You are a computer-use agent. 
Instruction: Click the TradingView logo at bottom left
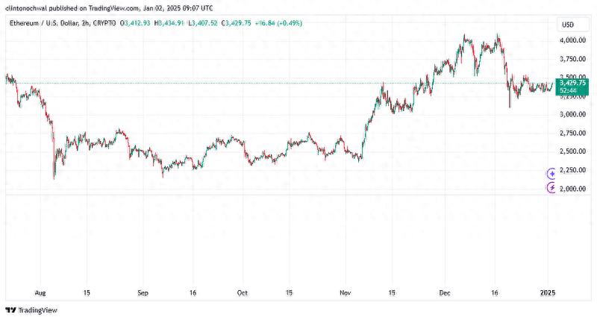tap(31, 310)
